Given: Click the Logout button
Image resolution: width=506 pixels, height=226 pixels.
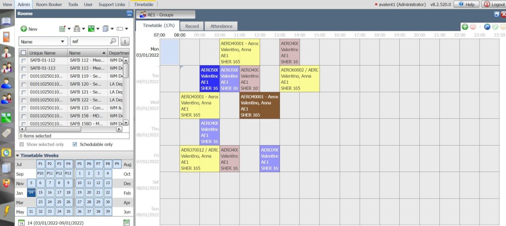Looking at the screenshot, I should pos(494,4).
